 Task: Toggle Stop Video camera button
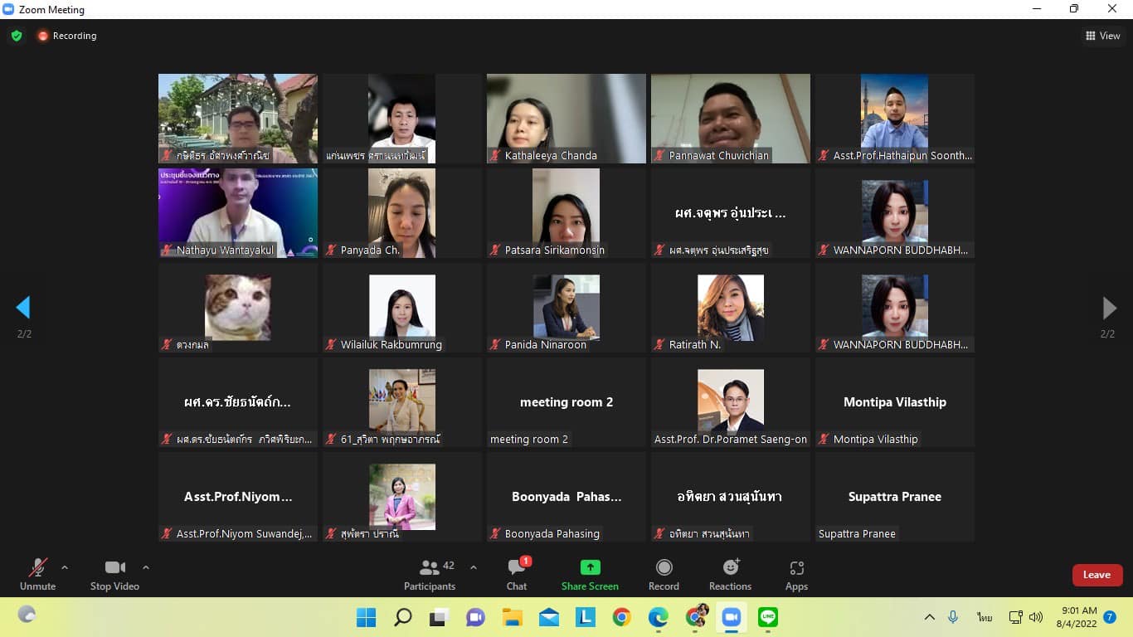point(114,574)
